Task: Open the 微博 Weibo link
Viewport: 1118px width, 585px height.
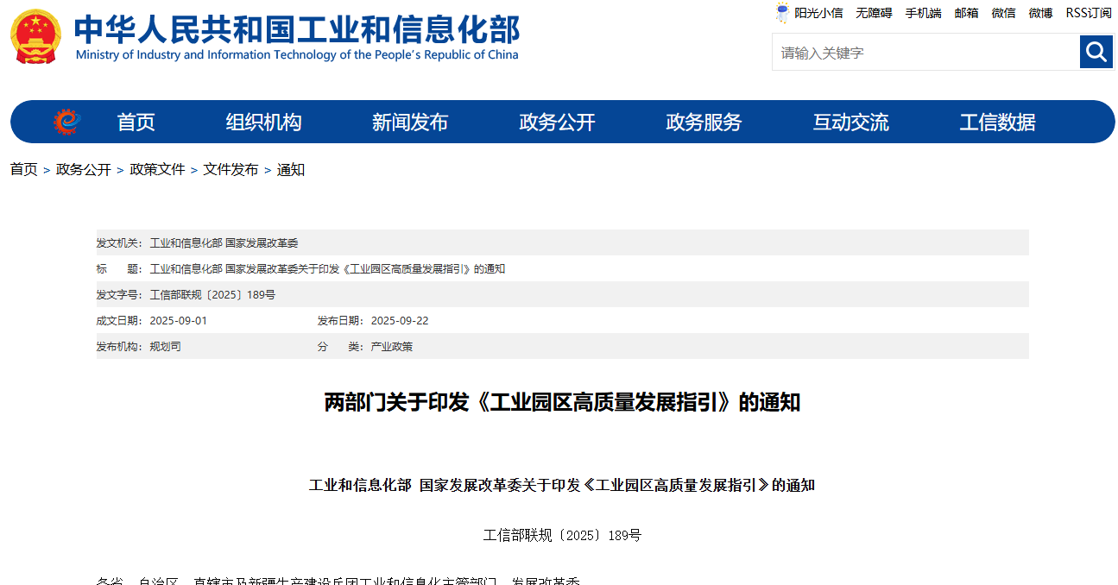Action: (1039, 13)
